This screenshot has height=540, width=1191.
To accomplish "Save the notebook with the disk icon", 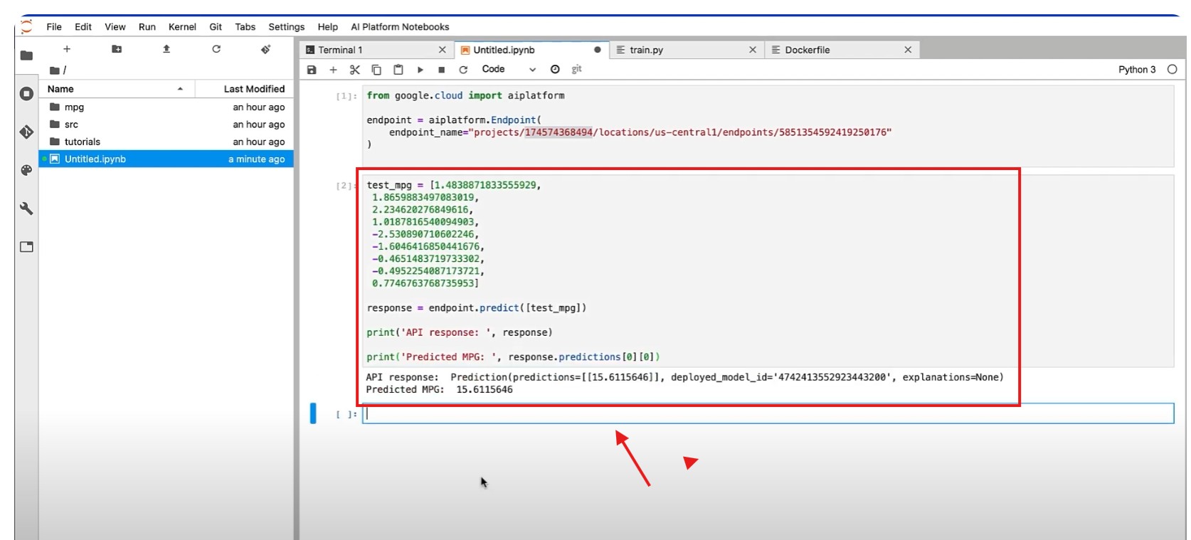I will pos(312,70).
